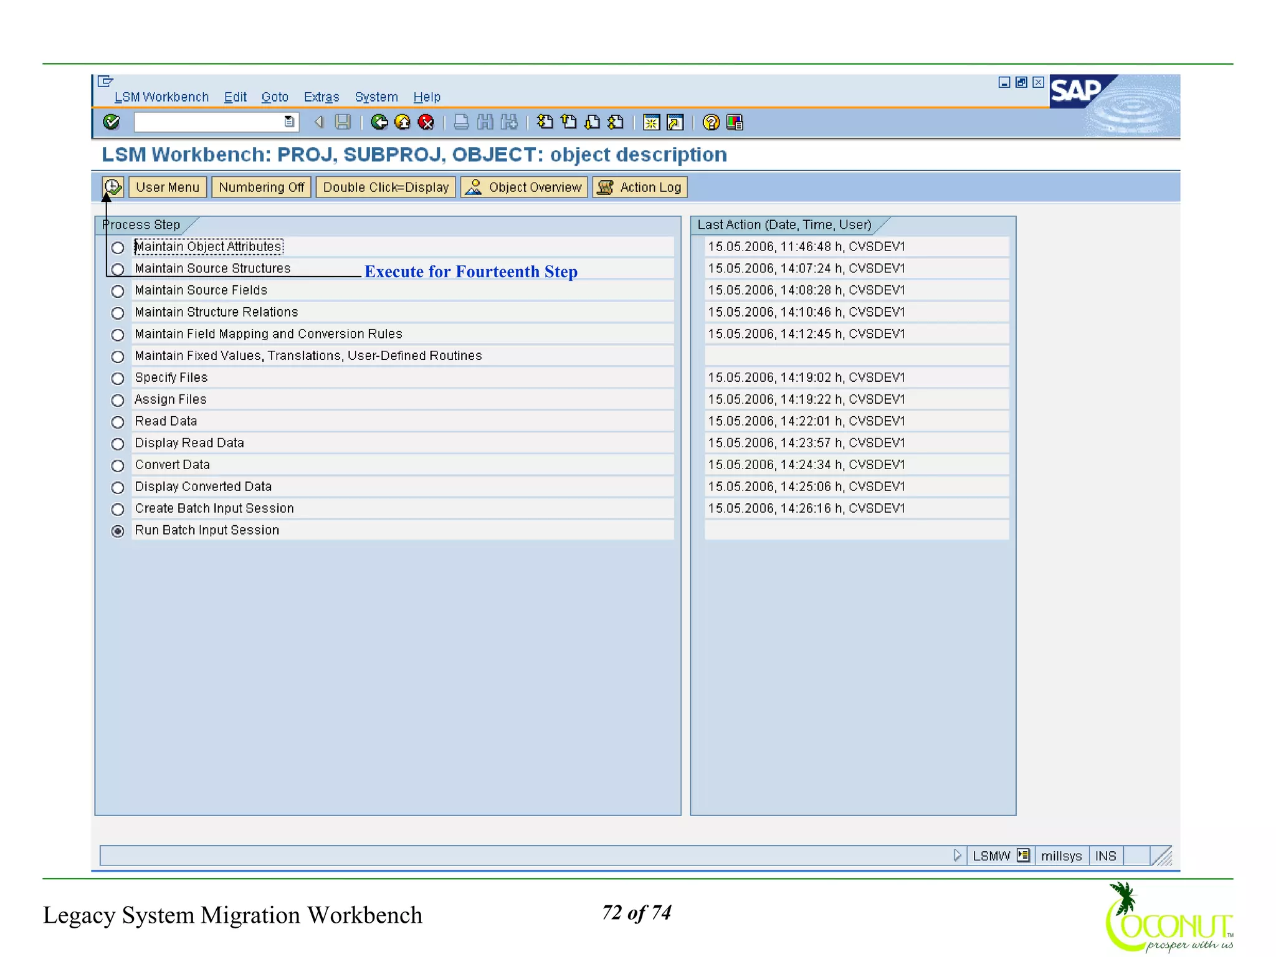Open the Extras menu
This screenshot has height=957, width=1276.
click(321, 97)
